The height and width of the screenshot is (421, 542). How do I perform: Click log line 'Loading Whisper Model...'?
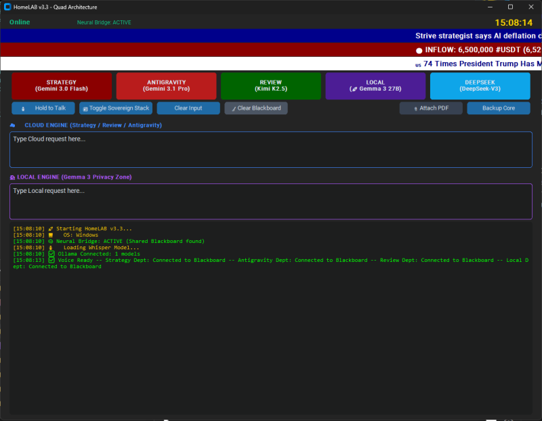tap(101, 247)
